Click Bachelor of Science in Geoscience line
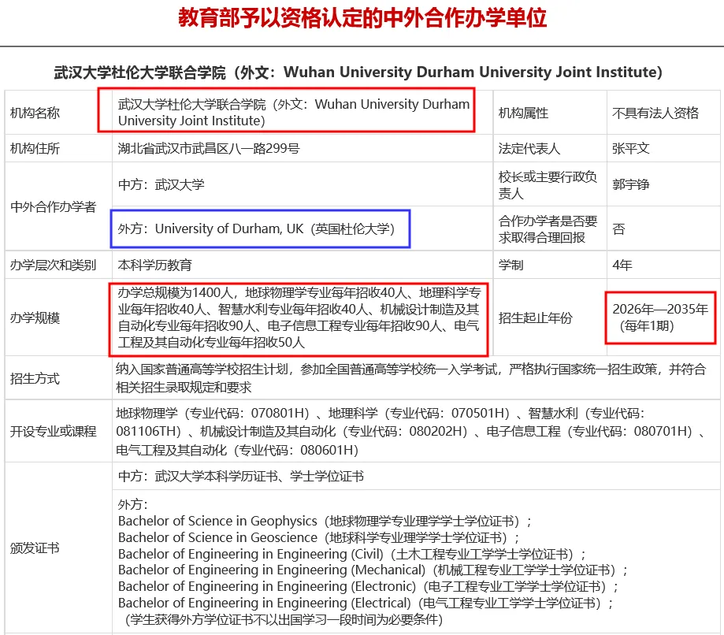724x635 pixels. pyautogui.click(x=319, y=537)
